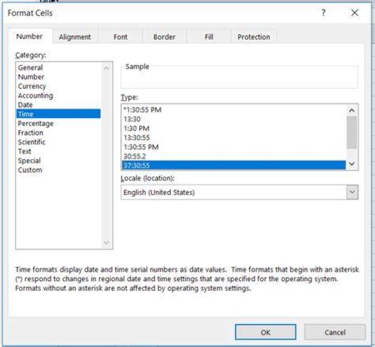Go to the Protection tab
The width and height of the screenshot is (375, 347).
(x=254, y=37)
